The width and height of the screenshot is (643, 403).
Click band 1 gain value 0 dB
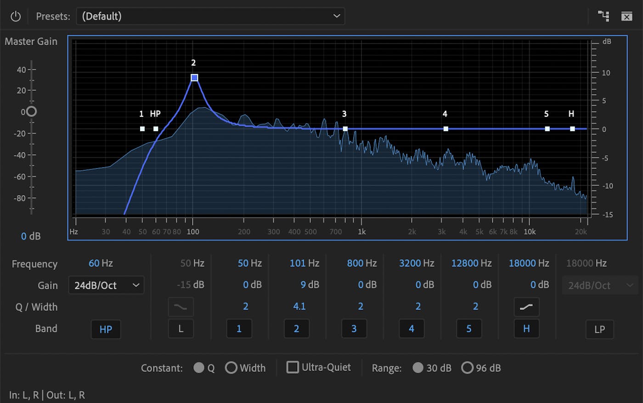pyautogui.click(x=253, y=285)
